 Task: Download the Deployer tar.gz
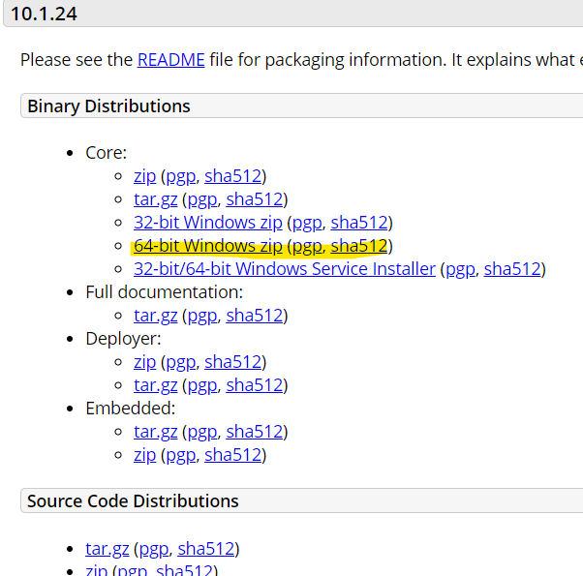155,385
